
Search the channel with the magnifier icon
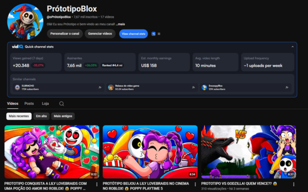[62, 104]
